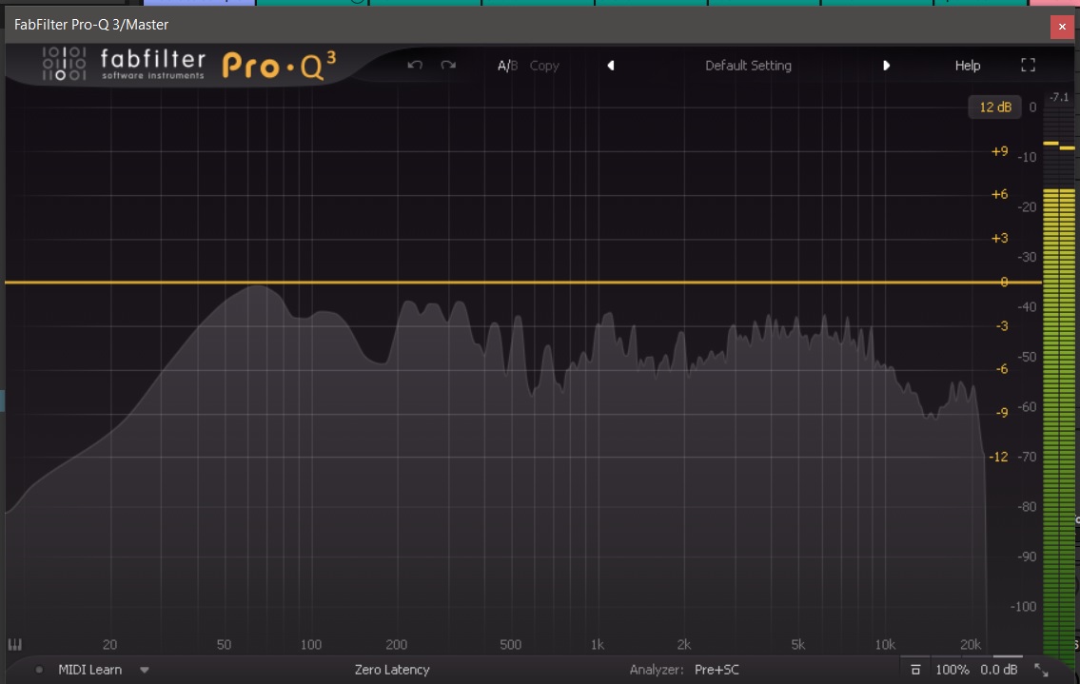Viewport: 1080px width, 684px height.
Task: Click the +3 dB scale label
Action: 999,239
